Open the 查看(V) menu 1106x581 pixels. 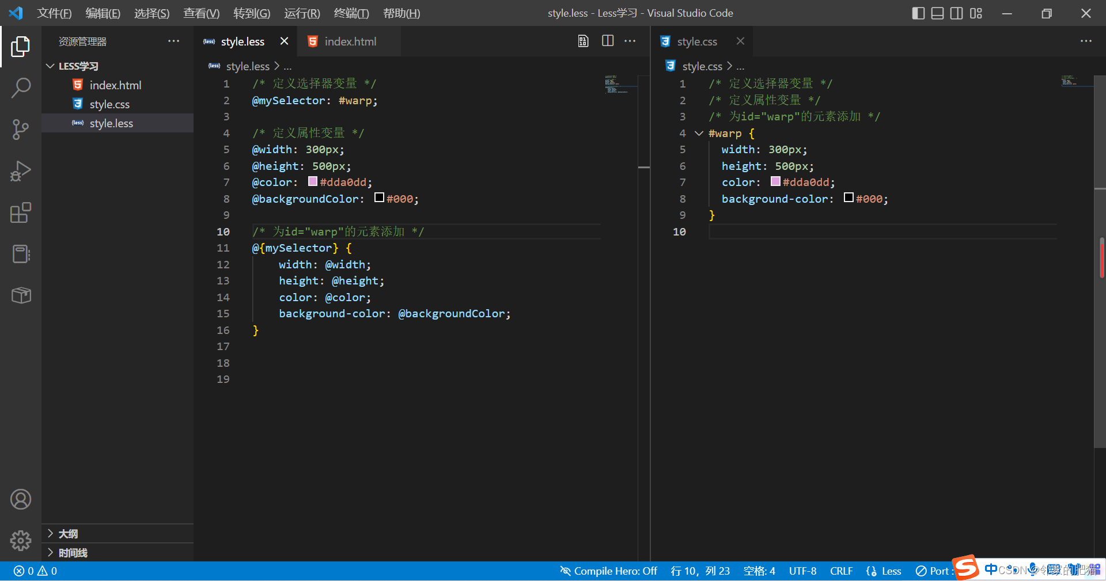201,13
